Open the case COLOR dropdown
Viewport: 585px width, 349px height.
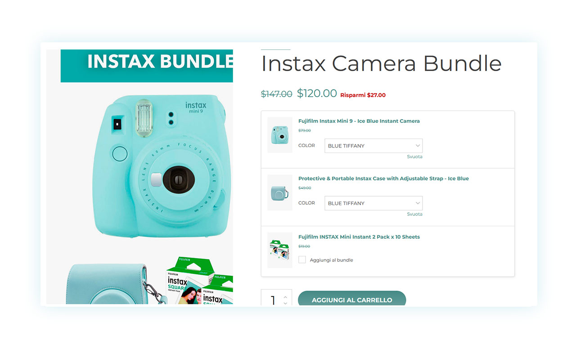pos(373,203)
